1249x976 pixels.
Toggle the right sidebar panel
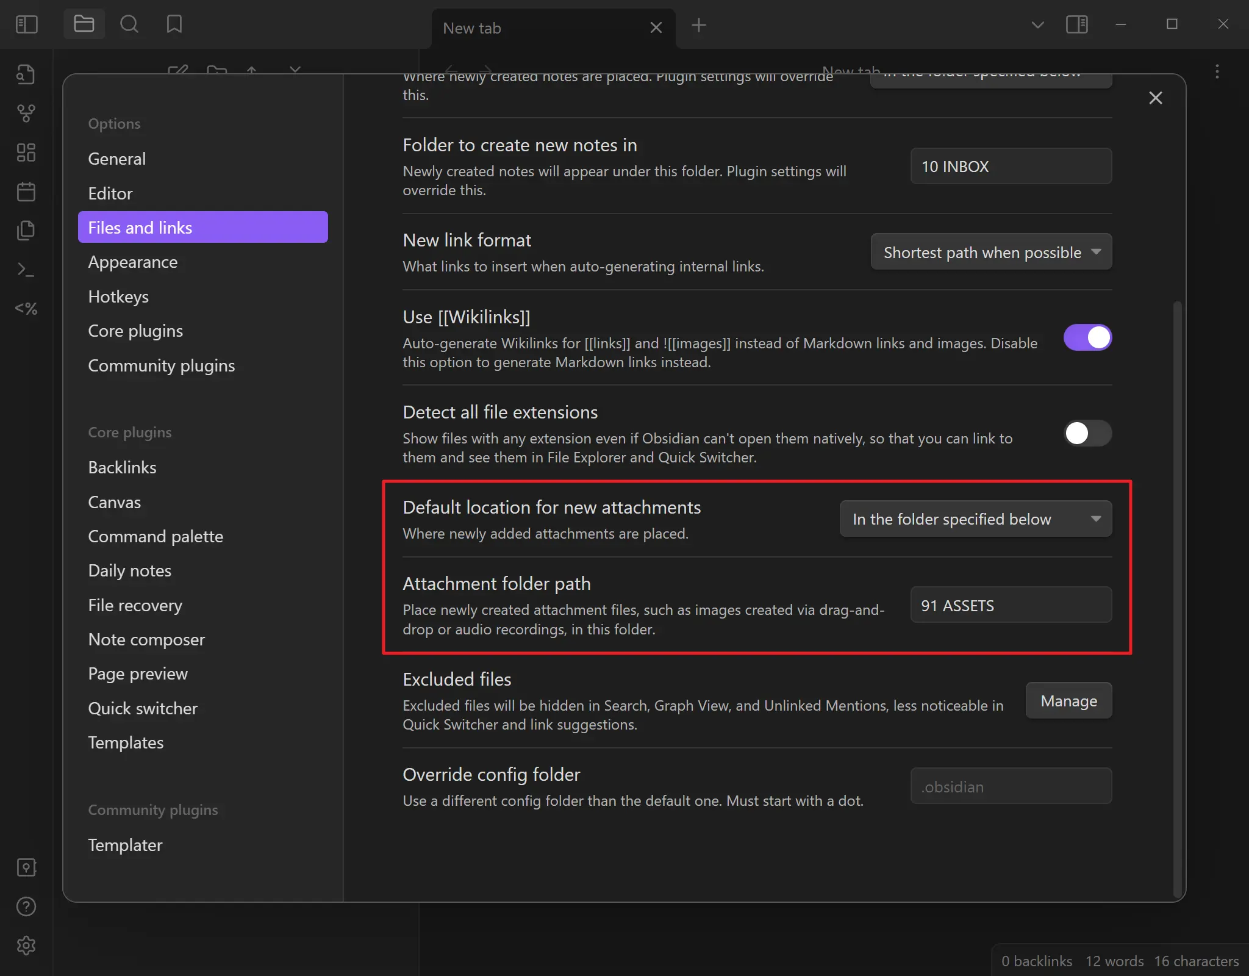pos(1076,24)
